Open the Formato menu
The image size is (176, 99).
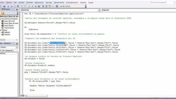(30, 2)
